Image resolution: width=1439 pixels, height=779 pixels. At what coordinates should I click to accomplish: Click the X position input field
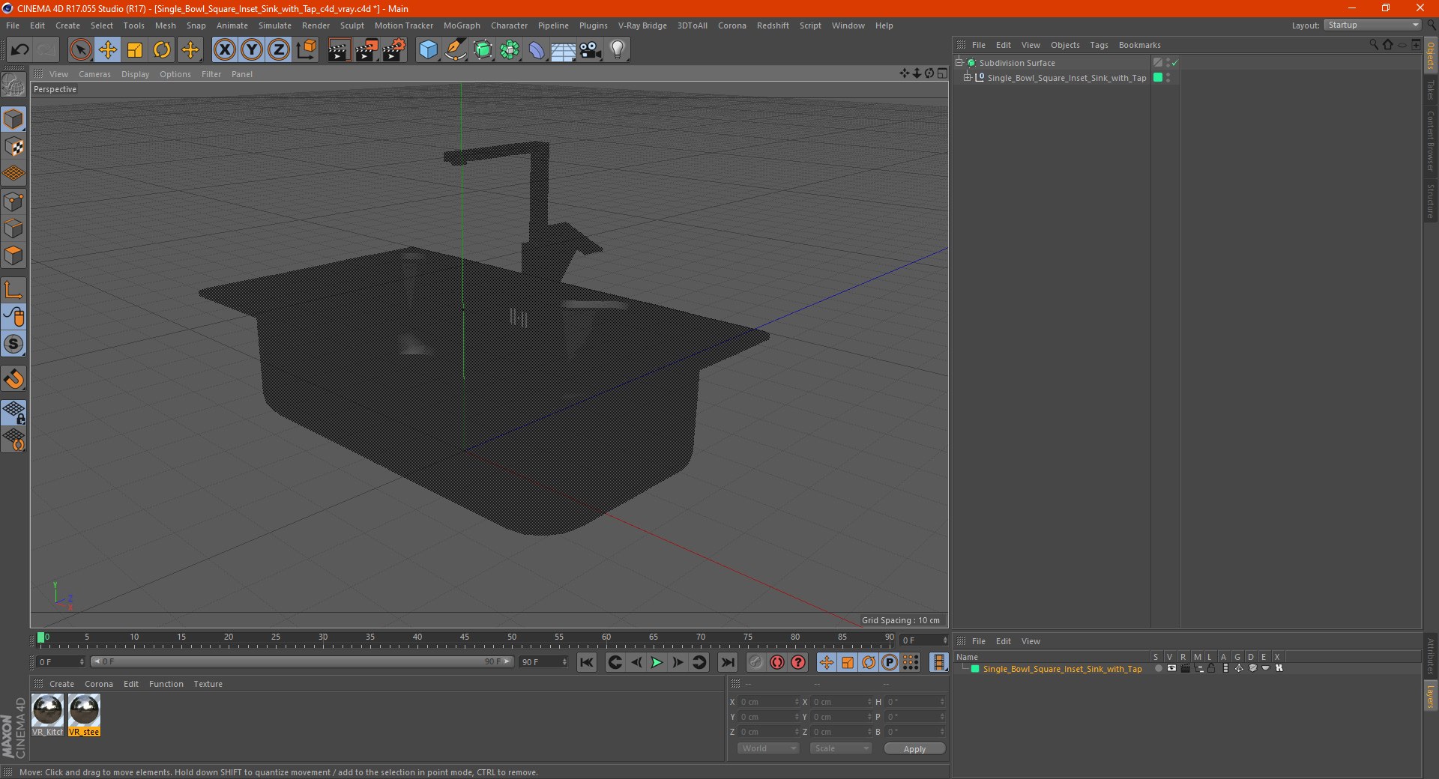click(767, 702)
